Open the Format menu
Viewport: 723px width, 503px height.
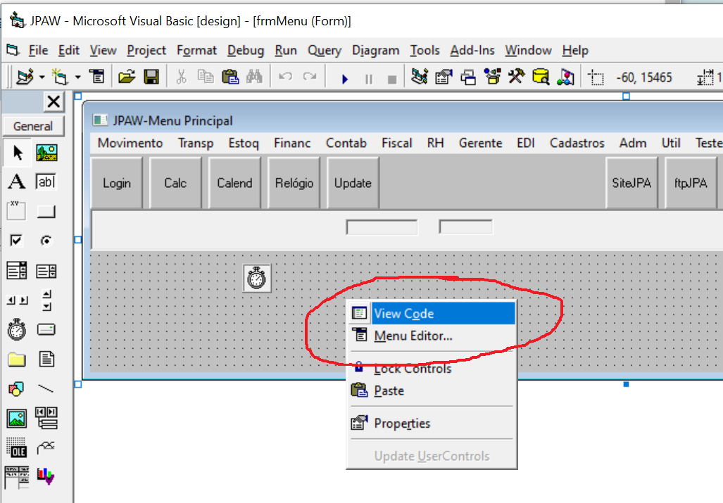pos(196,50)
